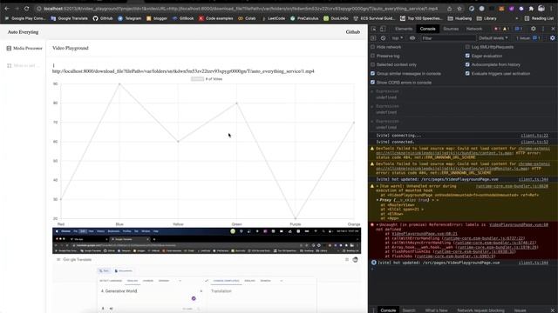Uncheck Evaluate triggers user activation

pyautogui.click(x=467, y=73)
